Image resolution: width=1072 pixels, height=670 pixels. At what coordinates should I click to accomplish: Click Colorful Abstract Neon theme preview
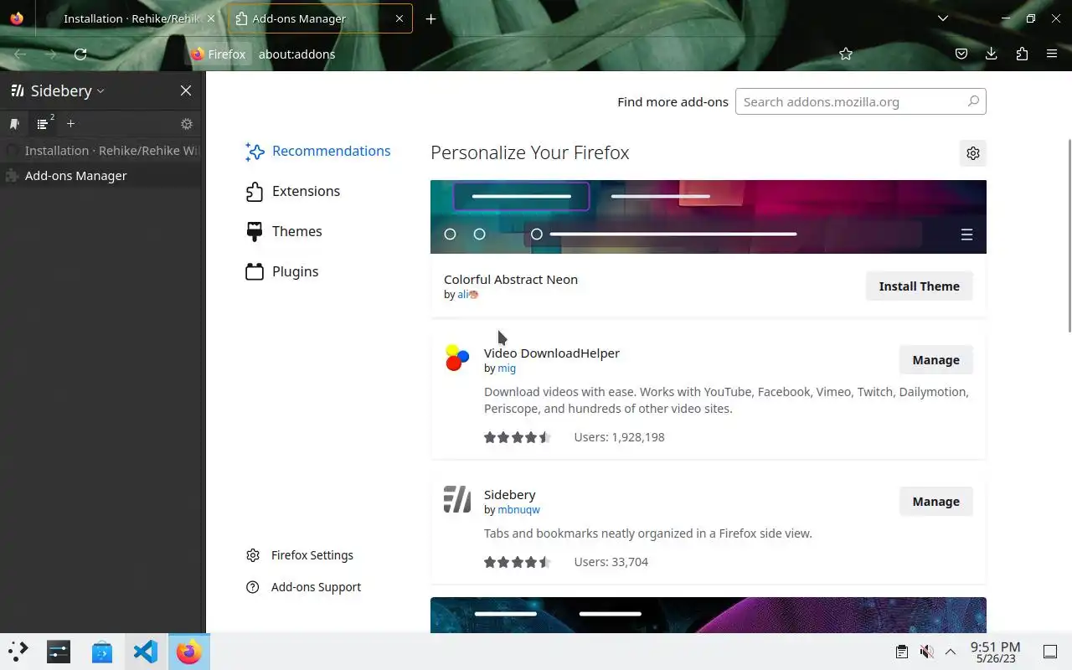(709, 217)
